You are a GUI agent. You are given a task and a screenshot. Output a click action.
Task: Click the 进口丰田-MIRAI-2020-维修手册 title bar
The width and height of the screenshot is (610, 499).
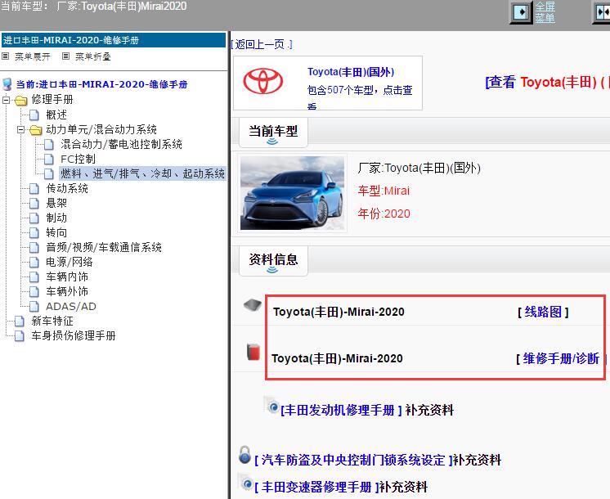point(114,40)
